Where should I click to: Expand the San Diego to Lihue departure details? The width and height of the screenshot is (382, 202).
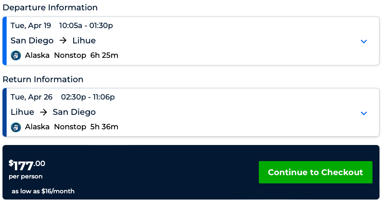click(x=364, y=41)
